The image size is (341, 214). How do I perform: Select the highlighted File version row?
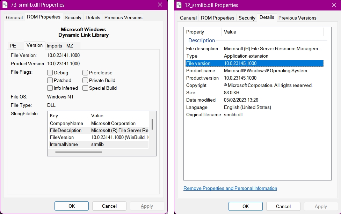[254, 63]
